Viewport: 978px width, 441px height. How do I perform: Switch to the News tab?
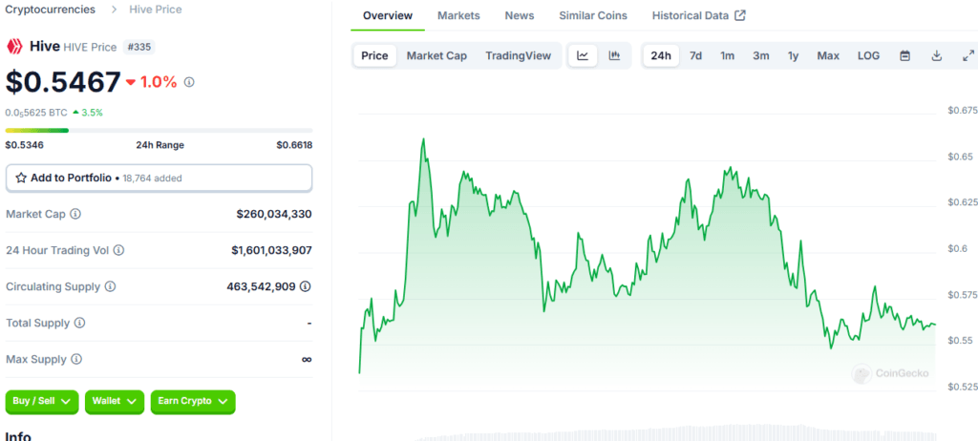(x=520, y=15)
